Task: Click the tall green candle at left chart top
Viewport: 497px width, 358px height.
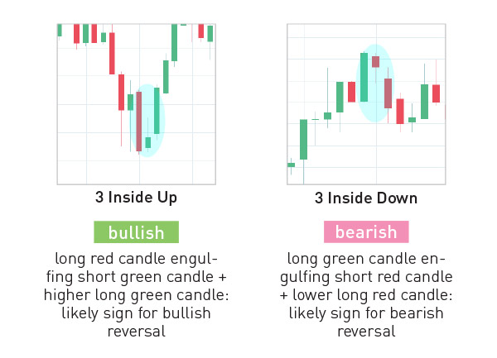Action: 174,42
